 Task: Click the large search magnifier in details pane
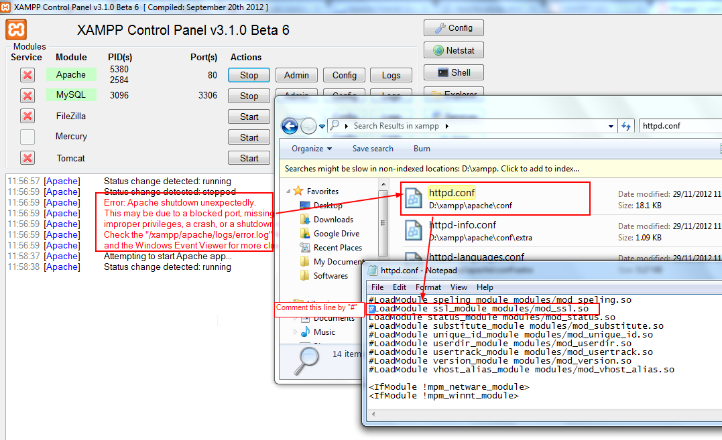pyautogui.click(x=307, y=360)
